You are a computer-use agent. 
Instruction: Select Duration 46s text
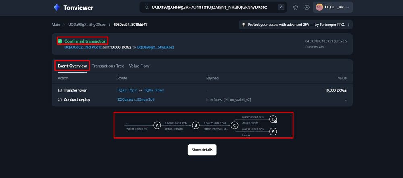tap(315, 47)
